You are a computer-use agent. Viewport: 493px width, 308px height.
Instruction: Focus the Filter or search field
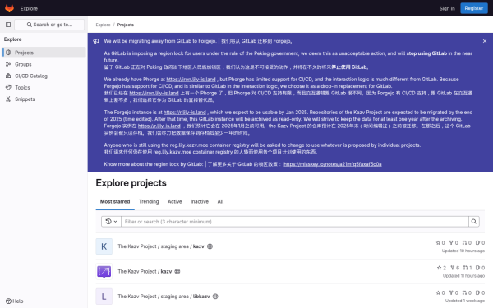coord(295,222)
